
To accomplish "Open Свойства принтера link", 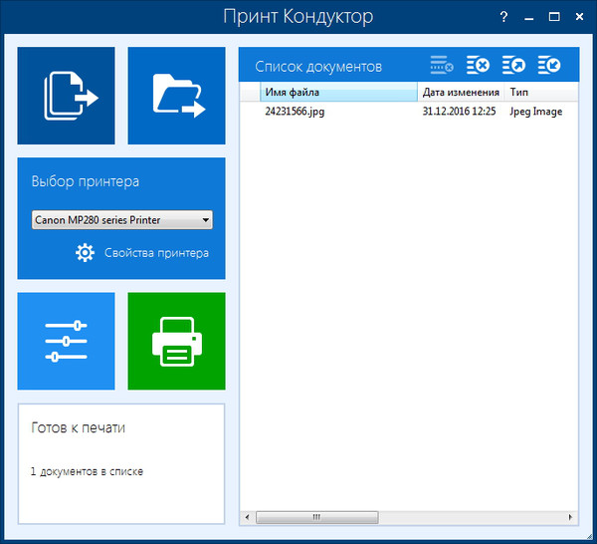I will click(x=156, y=253).
